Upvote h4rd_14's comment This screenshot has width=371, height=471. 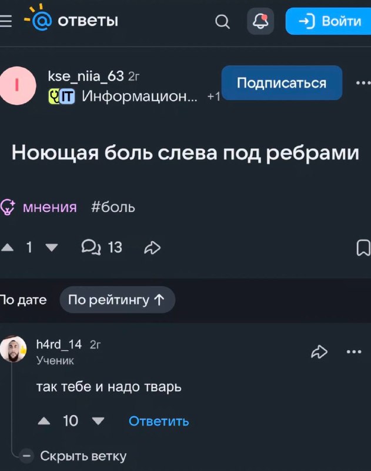[44, 421]
